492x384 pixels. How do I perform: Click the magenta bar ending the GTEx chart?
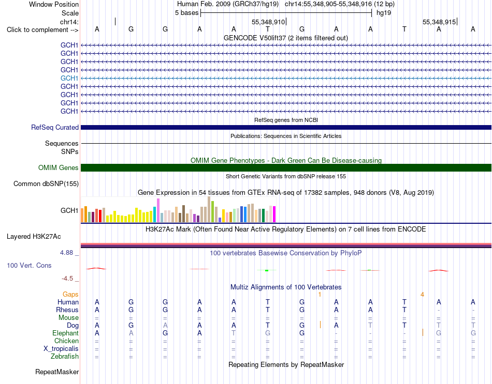coord(274,214)
